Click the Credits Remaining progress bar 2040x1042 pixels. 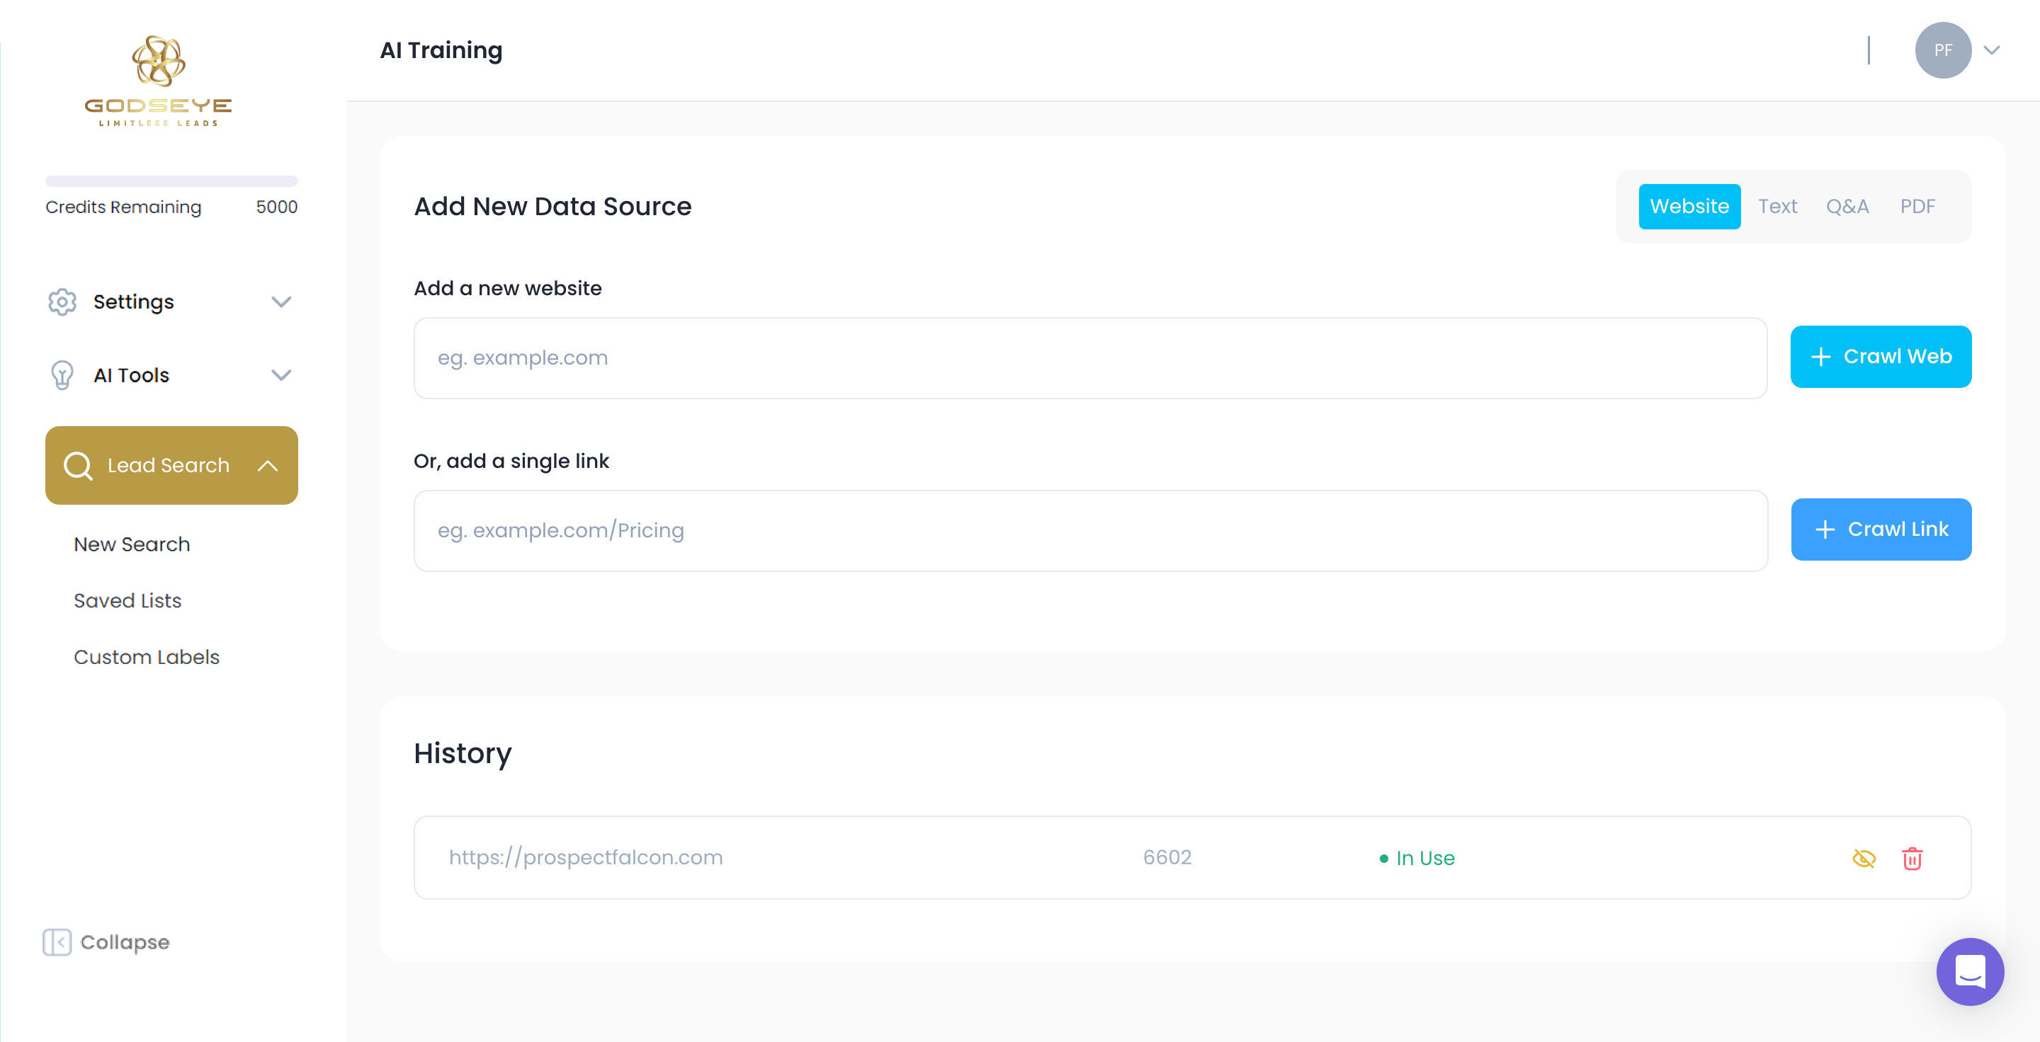[x=171, y=181]
